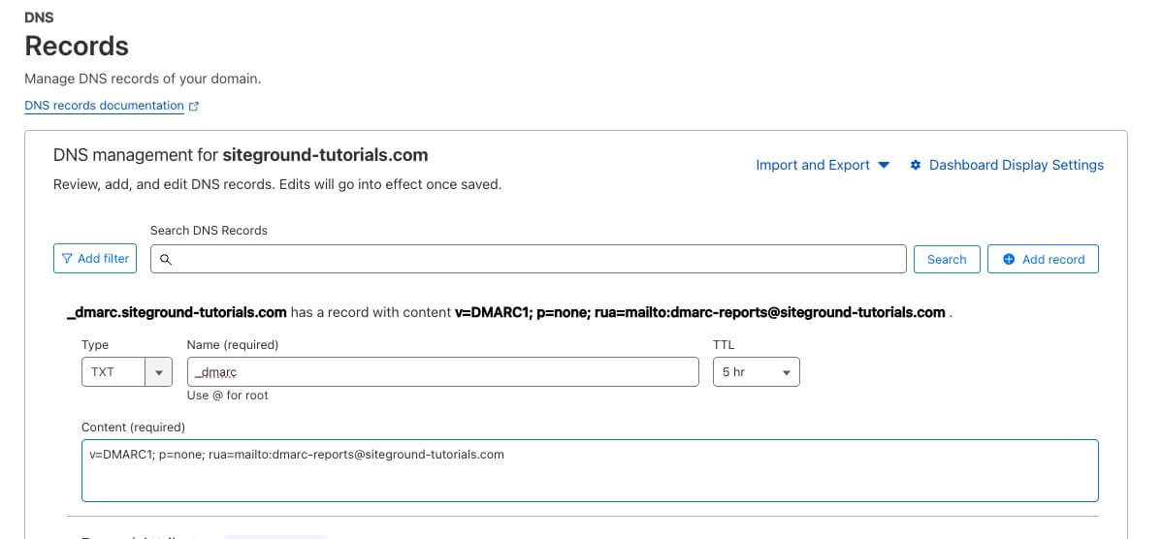Click the magnifier icon in search box
The image size is (1162, 539).
[x=166, y=260]
